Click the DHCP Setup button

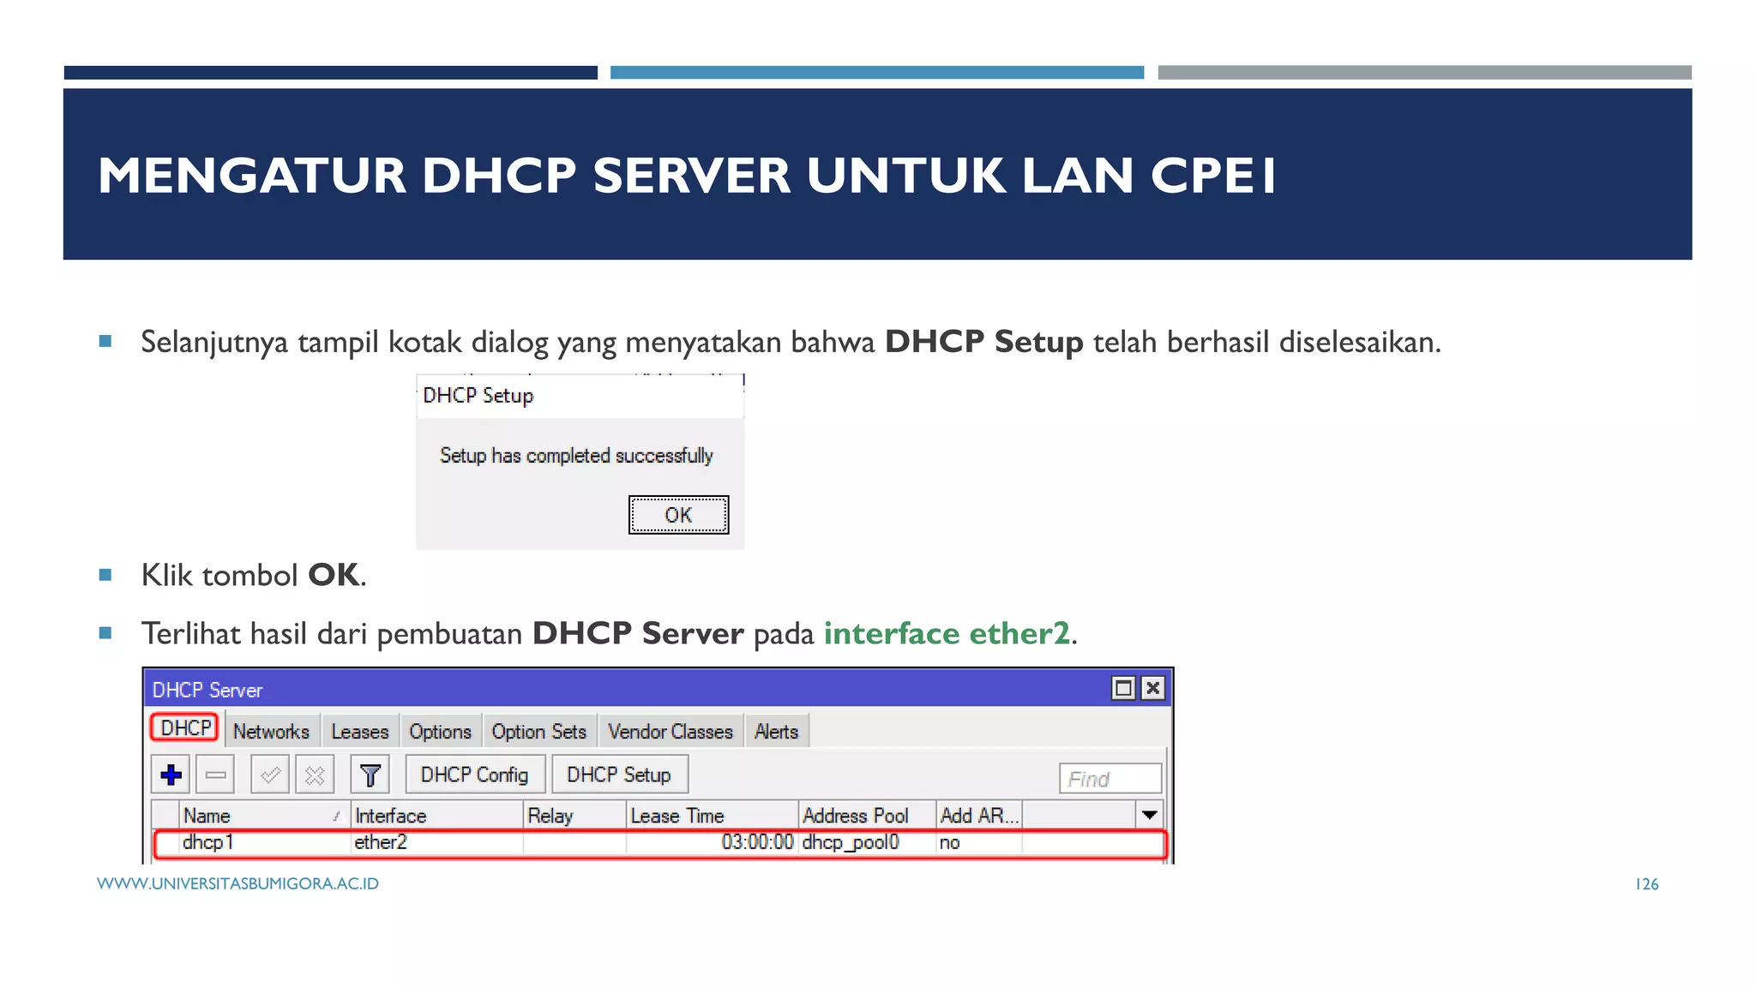tap(619, 775)
